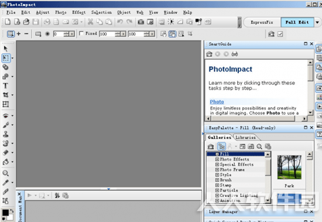
Task: Select the Remove Red Eye tool
Action: [x=5, y=115]
